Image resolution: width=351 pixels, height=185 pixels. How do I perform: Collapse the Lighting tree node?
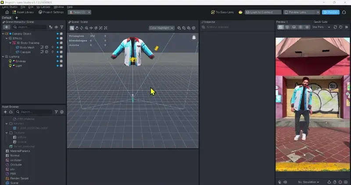(3, 57)
